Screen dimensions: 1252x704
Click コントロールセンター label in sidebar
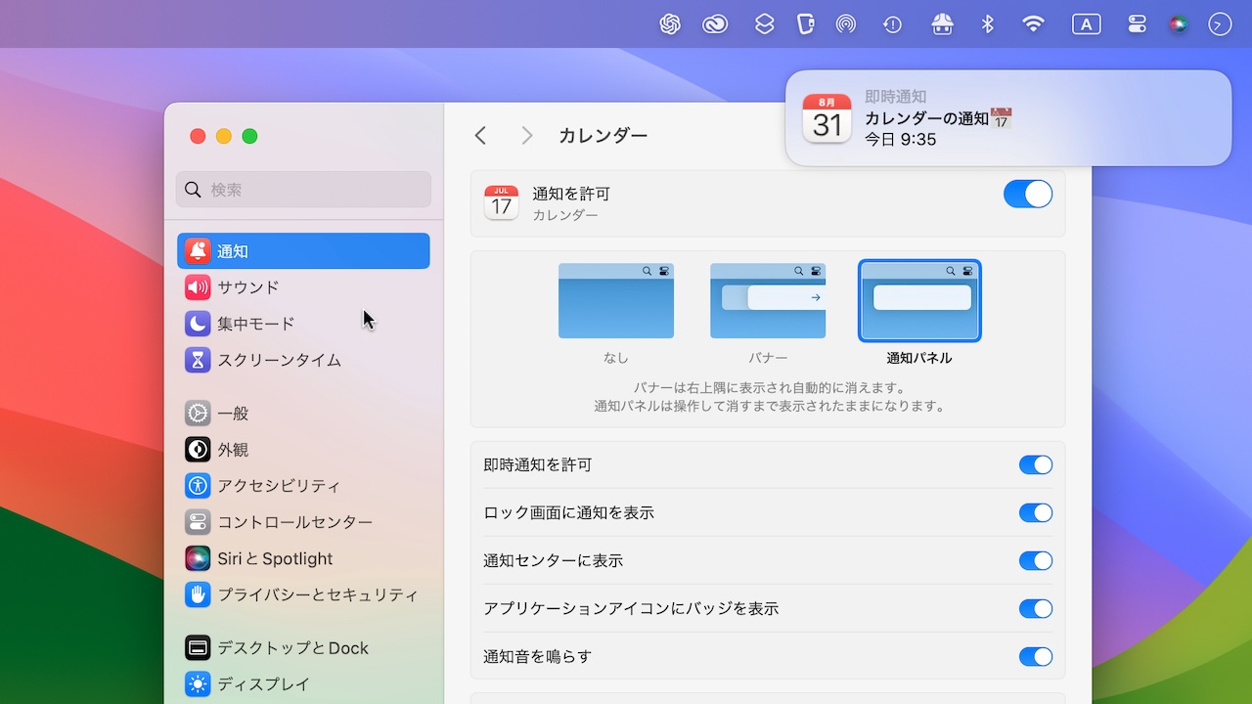coord(295,522)
